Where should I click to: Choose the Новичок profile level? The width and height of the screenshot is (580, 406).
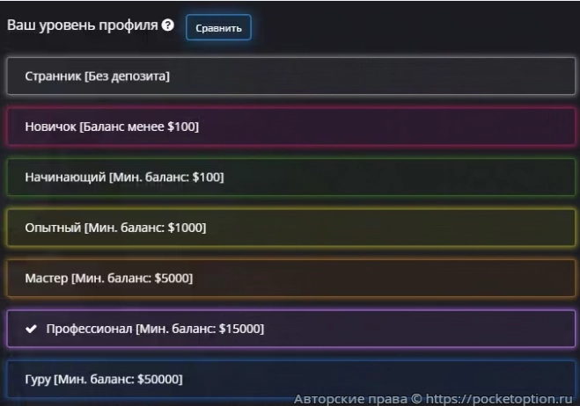(290, 127)
